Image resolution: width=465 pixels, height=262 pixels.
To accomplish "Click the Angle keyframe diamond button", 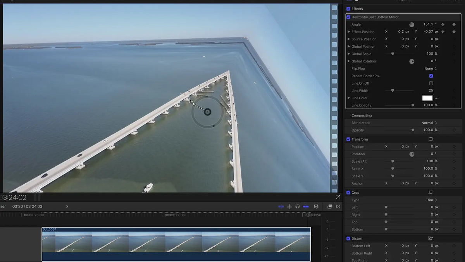I will 454,24.
